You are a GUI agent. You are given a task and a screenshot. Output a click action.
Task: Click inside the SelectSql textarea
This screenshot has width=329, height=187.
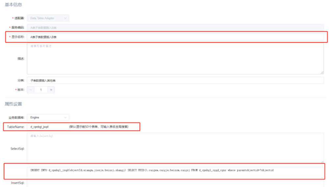(x=175, y=148)
